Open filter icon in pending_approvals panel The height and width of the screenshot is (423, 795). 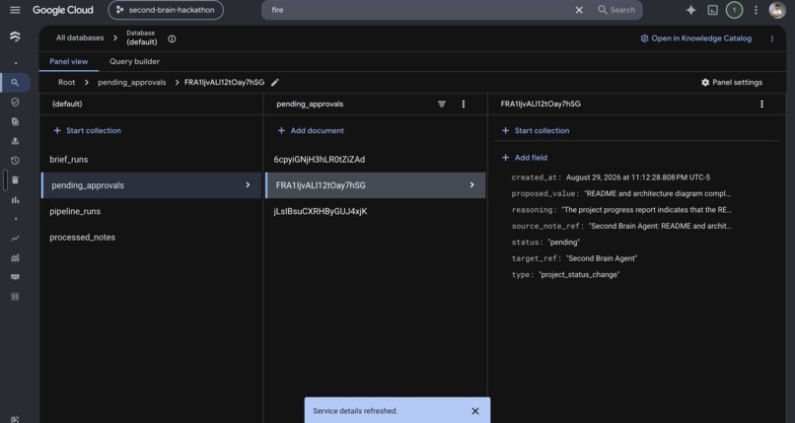pos(442,104)
